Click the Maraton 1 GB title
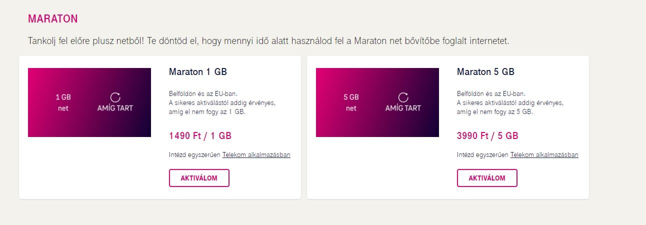646x225 pixels. tap(198, 72)
